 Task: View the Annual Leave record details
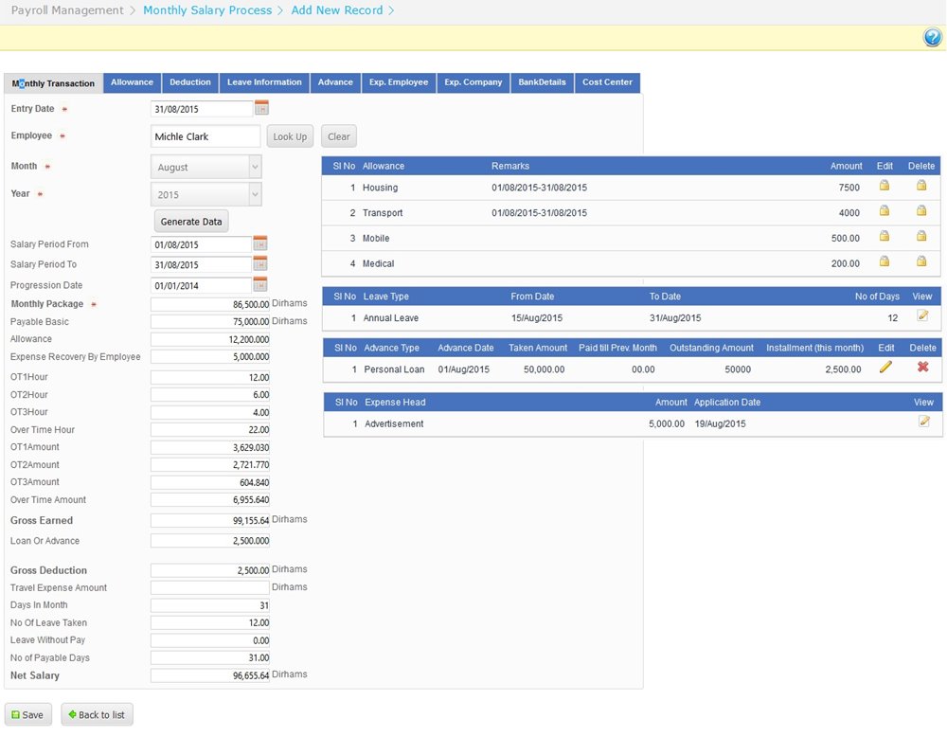tap(922, 315)
